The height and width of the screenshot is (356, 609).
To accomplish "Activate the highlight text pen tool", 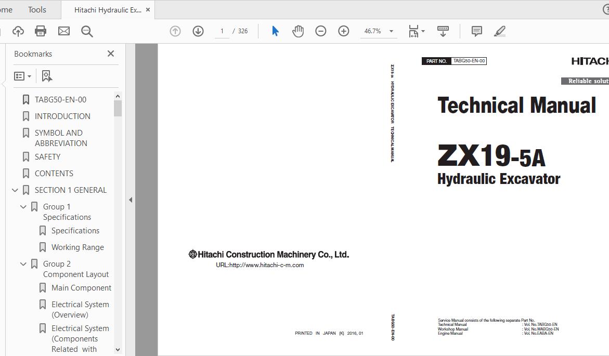I will tap(500, 31).
